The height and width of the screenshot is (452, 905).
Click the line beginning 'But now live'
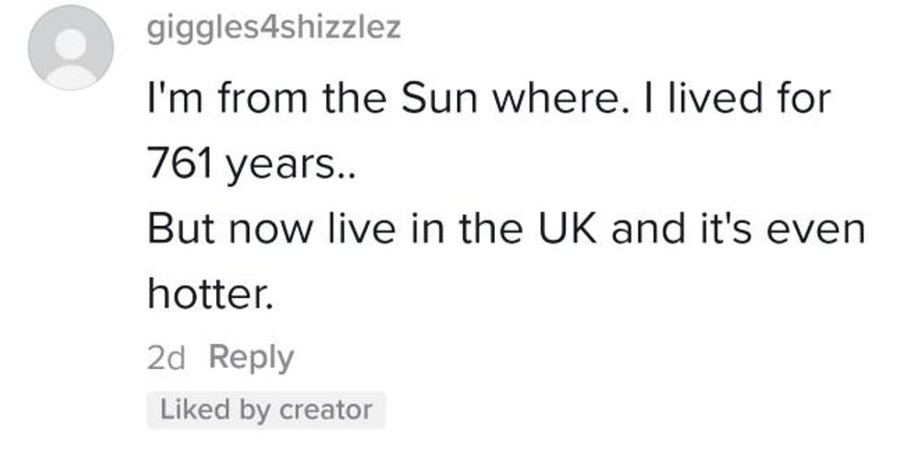tap(506, 229)
